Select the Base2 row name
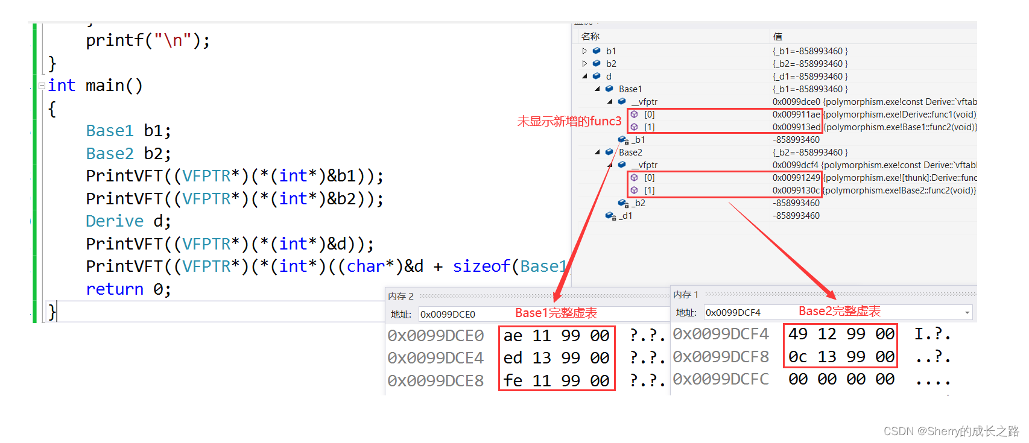The image size is (1029, 443). 630,152
